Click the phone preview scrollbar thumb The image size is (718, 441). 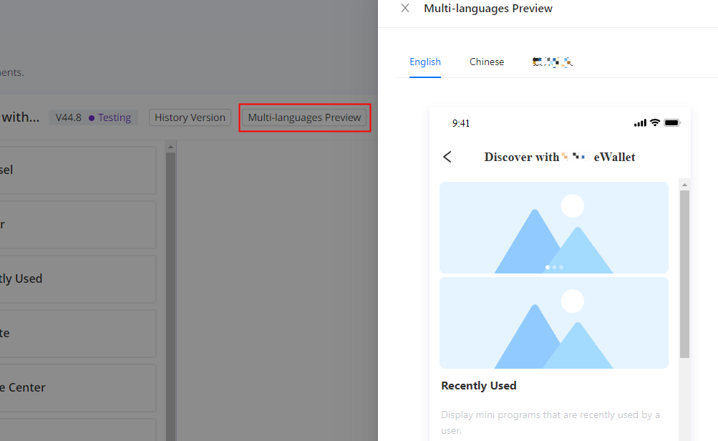point(684,274)
